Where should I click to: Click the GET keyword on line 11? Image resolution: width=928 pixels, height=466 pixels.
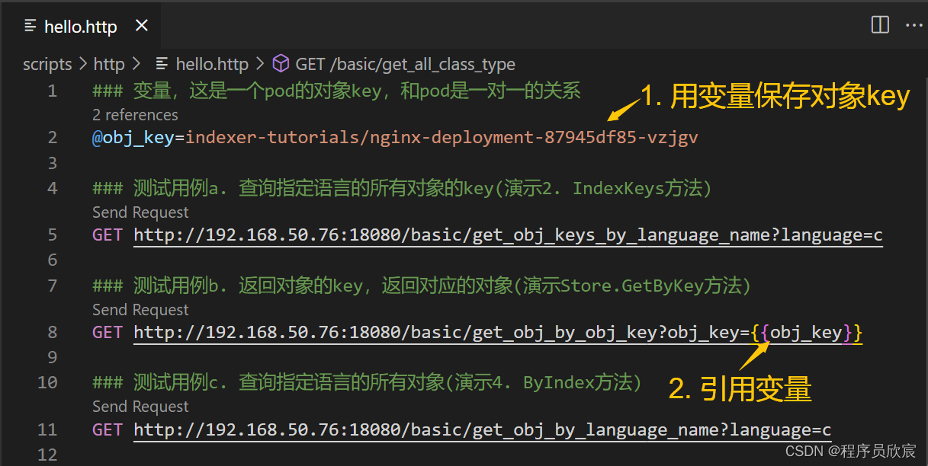pos(108,429)
